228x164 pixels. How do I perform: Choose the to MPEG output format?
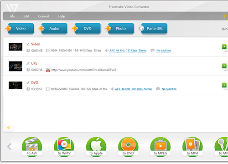click(161, 147)
